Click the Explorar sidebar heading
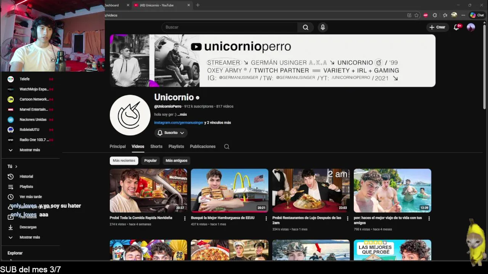 [15, 253]
